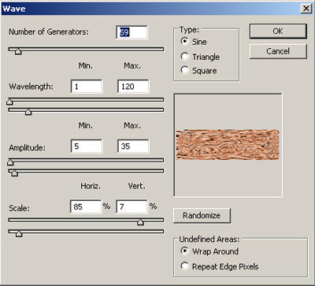Click the Scale label
This screenshot has height=286, width=315.
pyautogui.click(x=19, y=208)
